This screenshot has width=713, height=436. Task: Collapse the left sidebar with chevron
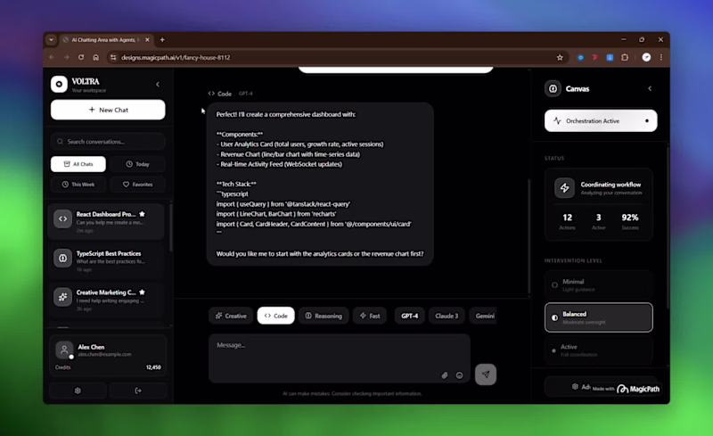pyautogui.click(x=158, y=84)
